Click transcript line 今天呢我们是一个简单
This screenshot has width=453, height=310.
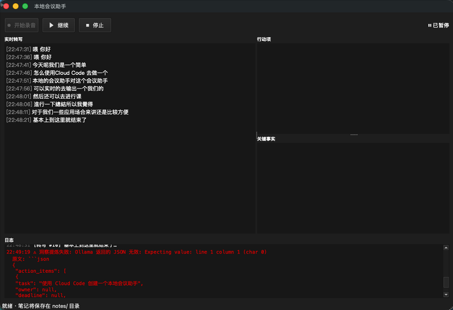pos(46,65)
